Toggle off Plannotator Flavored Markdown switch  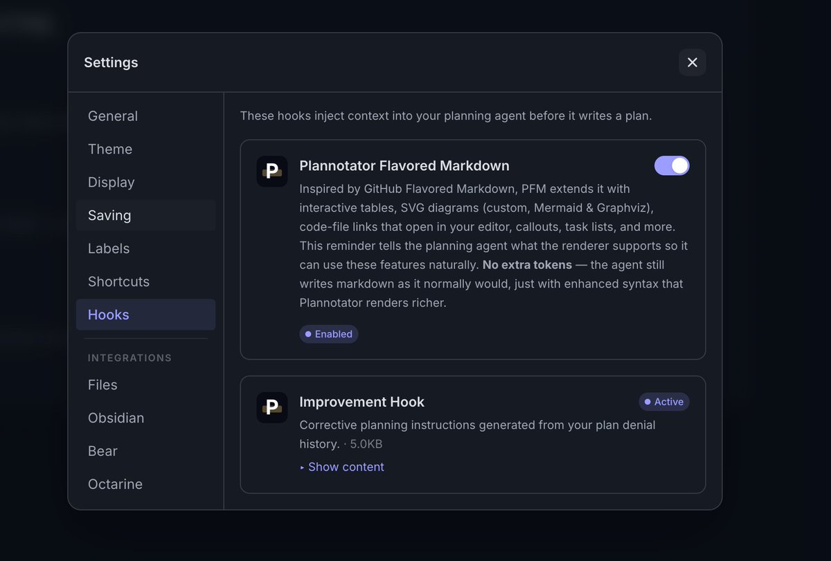point(672,165)
